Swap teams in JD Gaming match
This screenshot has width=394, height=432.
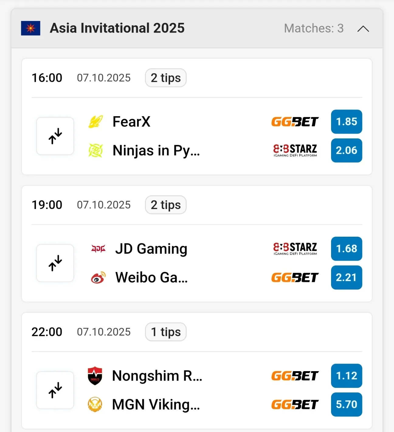point(55,263)
